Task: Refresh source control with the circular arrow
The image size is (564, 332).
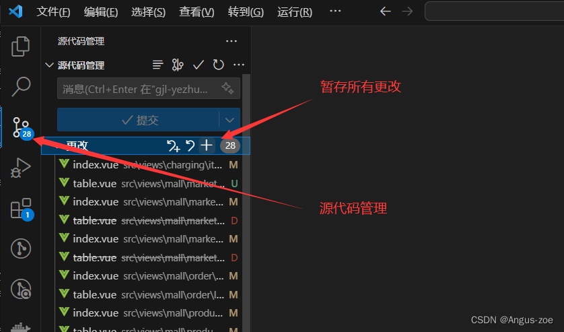Action: coord(218,65)
